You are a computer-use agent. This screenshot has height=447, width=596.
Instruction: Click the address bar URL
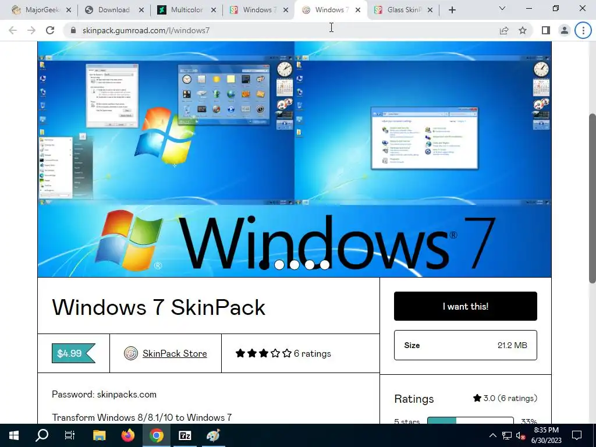(x=146, y=30)
